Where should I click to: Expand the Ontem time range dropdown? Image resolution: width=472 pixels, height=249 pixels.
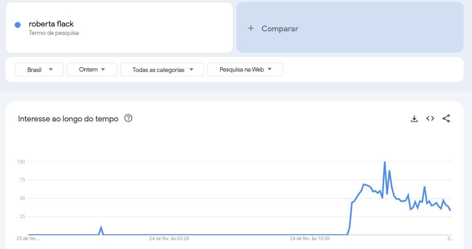pyautogui.click(x=92, y=69)
